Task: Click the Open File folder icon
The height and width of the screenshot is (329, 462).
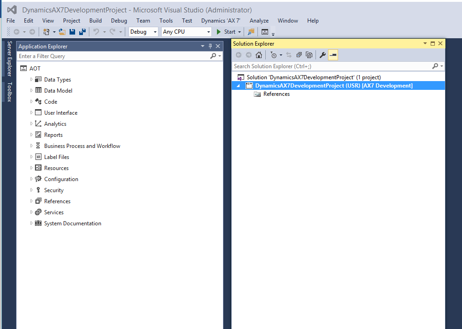Action: click(x=62, y=32)
